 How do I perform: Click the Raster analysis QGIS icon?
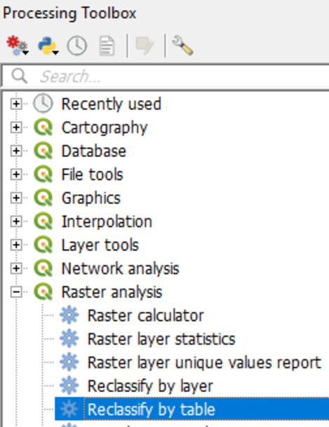(x=43, y=292)
